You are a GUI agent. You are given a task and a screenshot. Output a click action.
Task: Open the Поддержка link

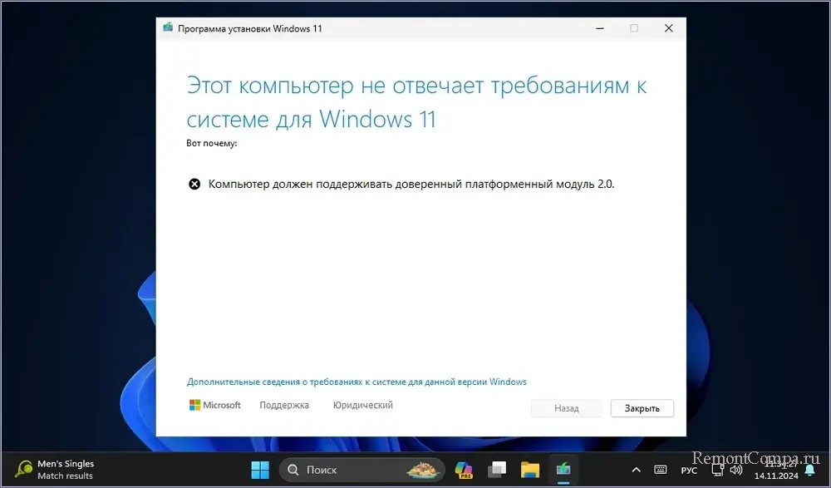(284, 405)
